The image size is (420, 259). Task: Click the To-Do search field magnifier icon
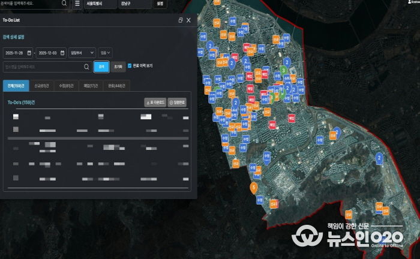[86, 67]
